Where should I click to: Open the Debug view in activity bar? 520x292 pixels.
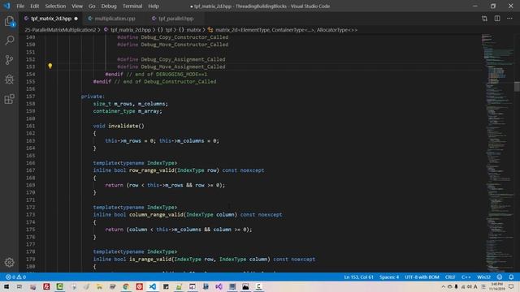(x=9, y=79)
